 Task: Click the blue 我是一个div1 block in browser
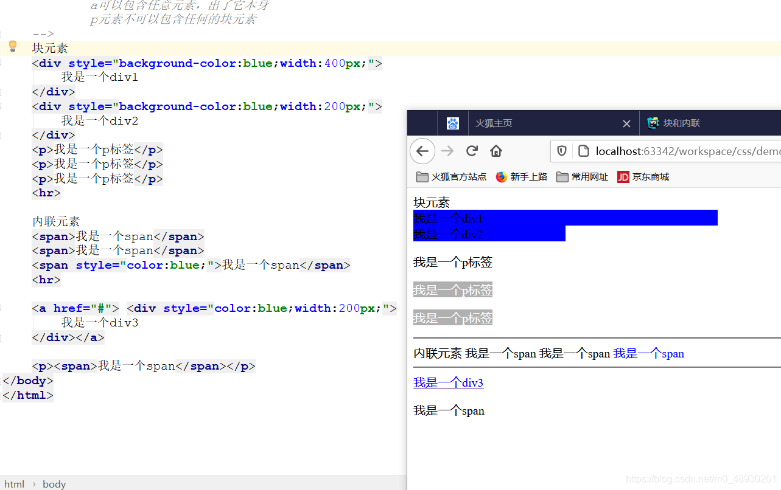(565, 218)
